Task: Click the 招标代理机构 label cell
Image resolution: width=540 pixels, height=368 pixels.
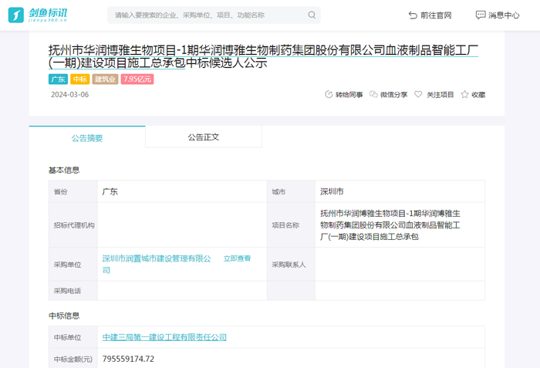Action: click(73, 225)
